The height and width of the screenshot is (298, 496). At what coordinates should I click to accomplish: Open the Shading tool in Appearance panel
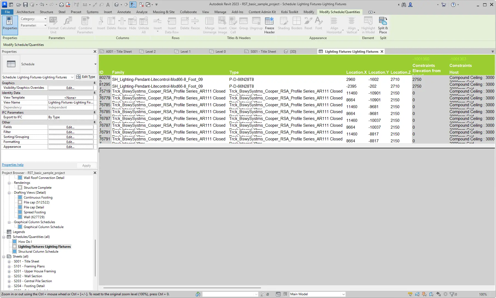(x=284, y=25)
